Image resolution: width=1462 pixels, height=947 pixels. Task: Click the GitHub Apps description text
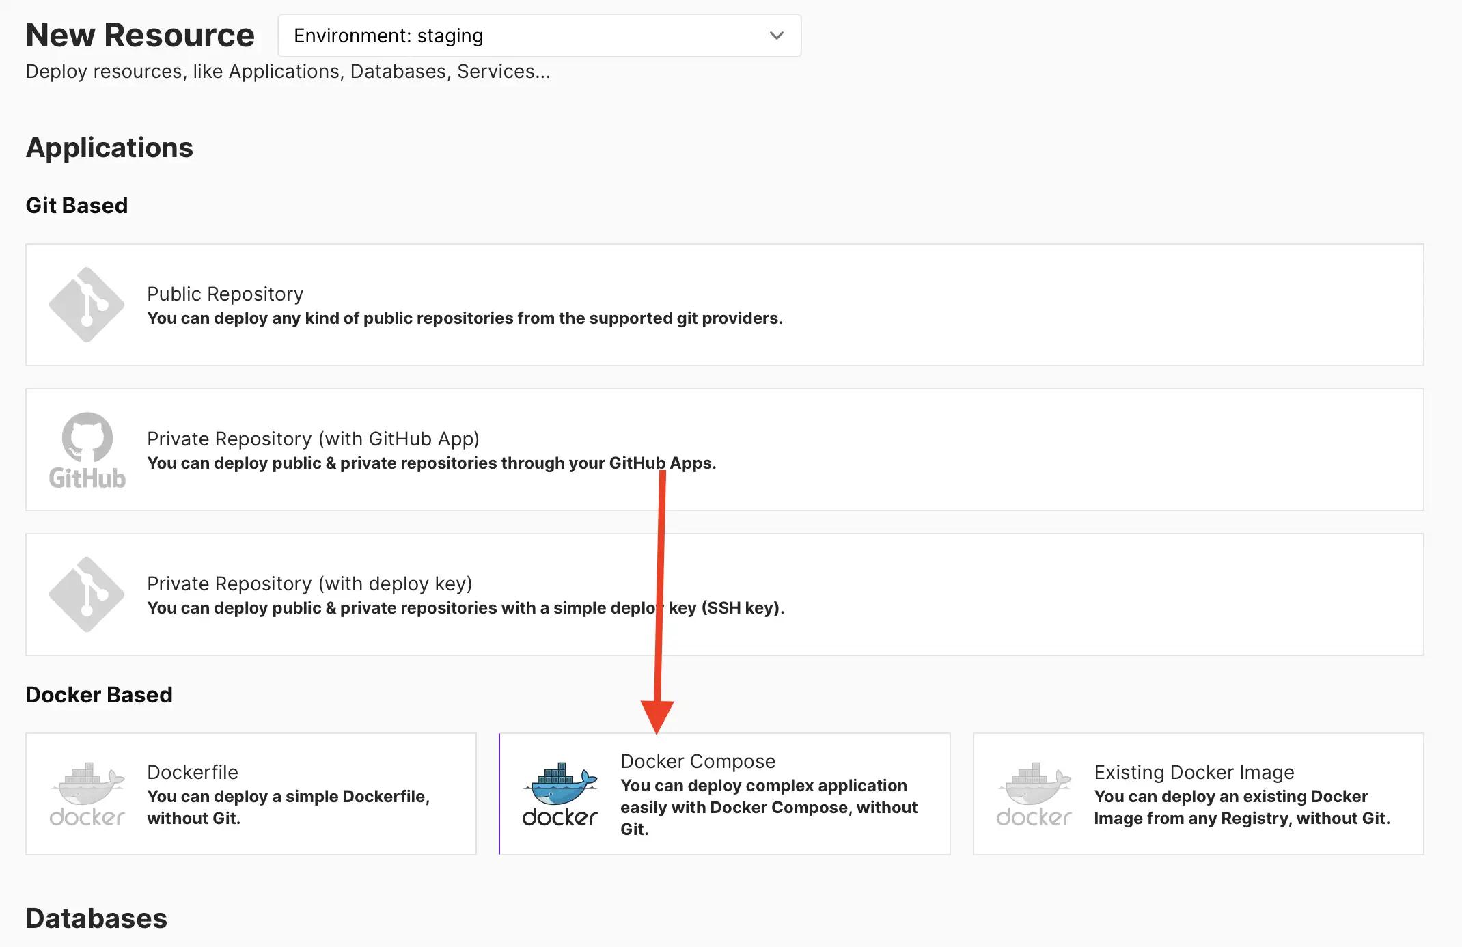point(432,463)
